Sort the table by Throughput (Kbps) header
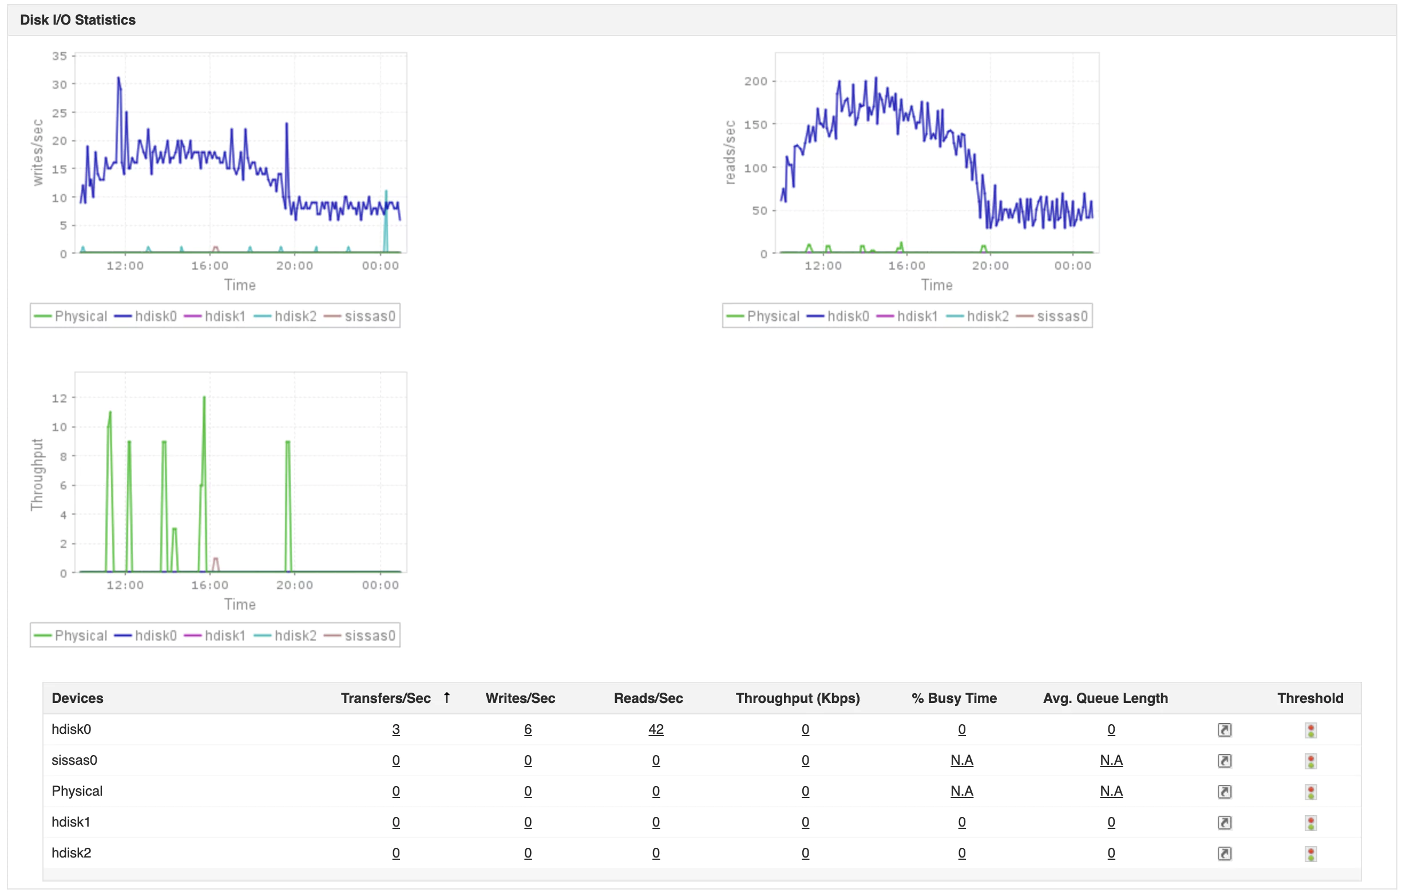The image size is (1402, 893). pyautogui.click(x=797, y=698)
